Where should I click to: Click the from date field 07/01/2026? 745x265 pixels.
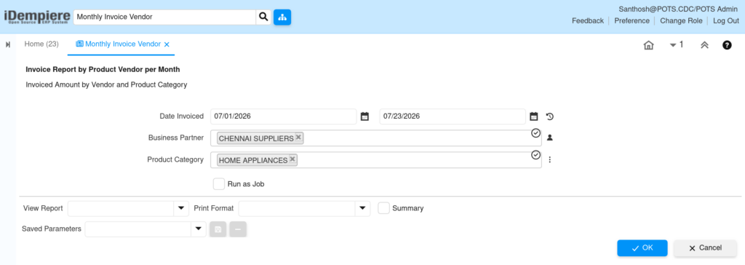283,116
